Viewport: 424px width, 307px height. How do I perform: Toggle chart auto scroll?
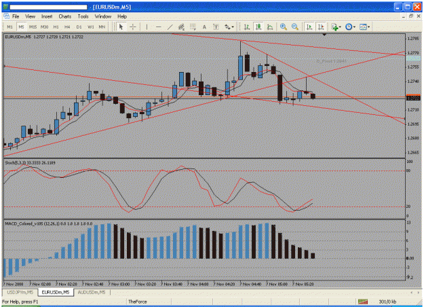(x=309, y=26)
